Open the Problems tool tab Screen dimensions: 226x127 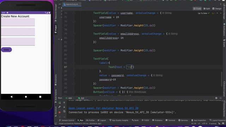click(157, 120)
